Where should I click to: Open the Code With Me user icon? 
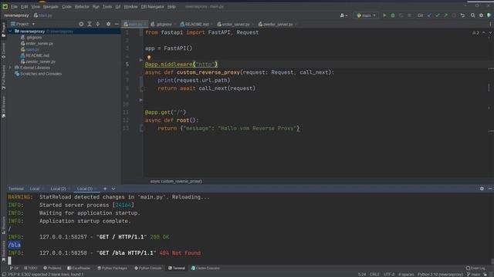click(x=343, y=15)
